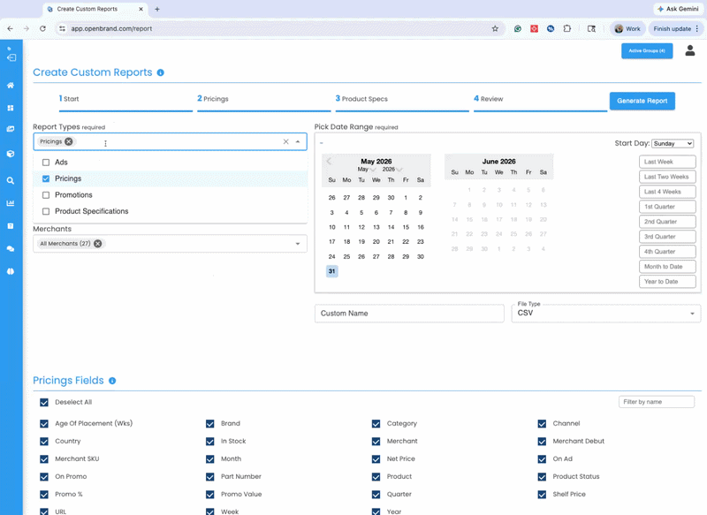The image size is (707, 515).
Task: Click the Filter by name field
Action: [657, 402]
